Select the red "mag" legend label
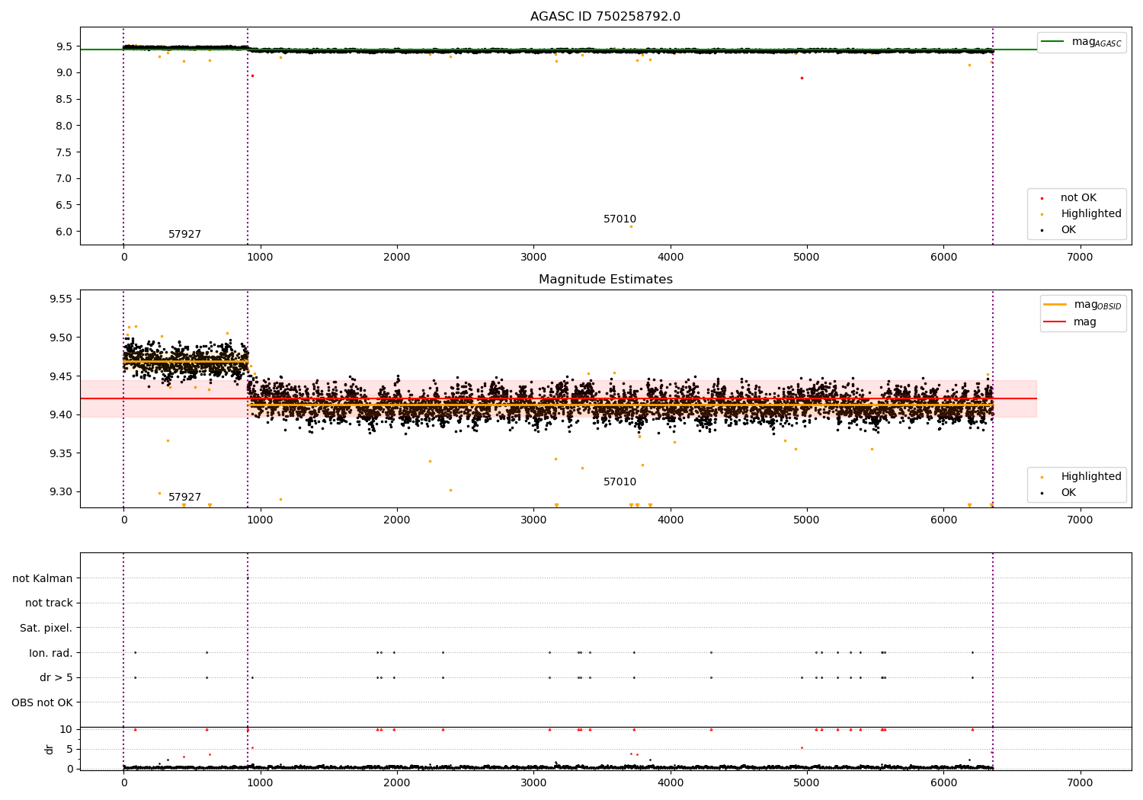 pyautogui.click(x=1085, y=322)
